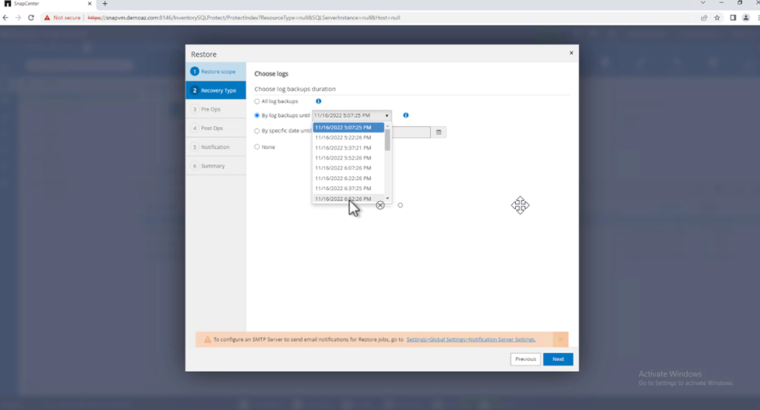Click the Previous button
This screenshot has height=410, width=760.
525,359
